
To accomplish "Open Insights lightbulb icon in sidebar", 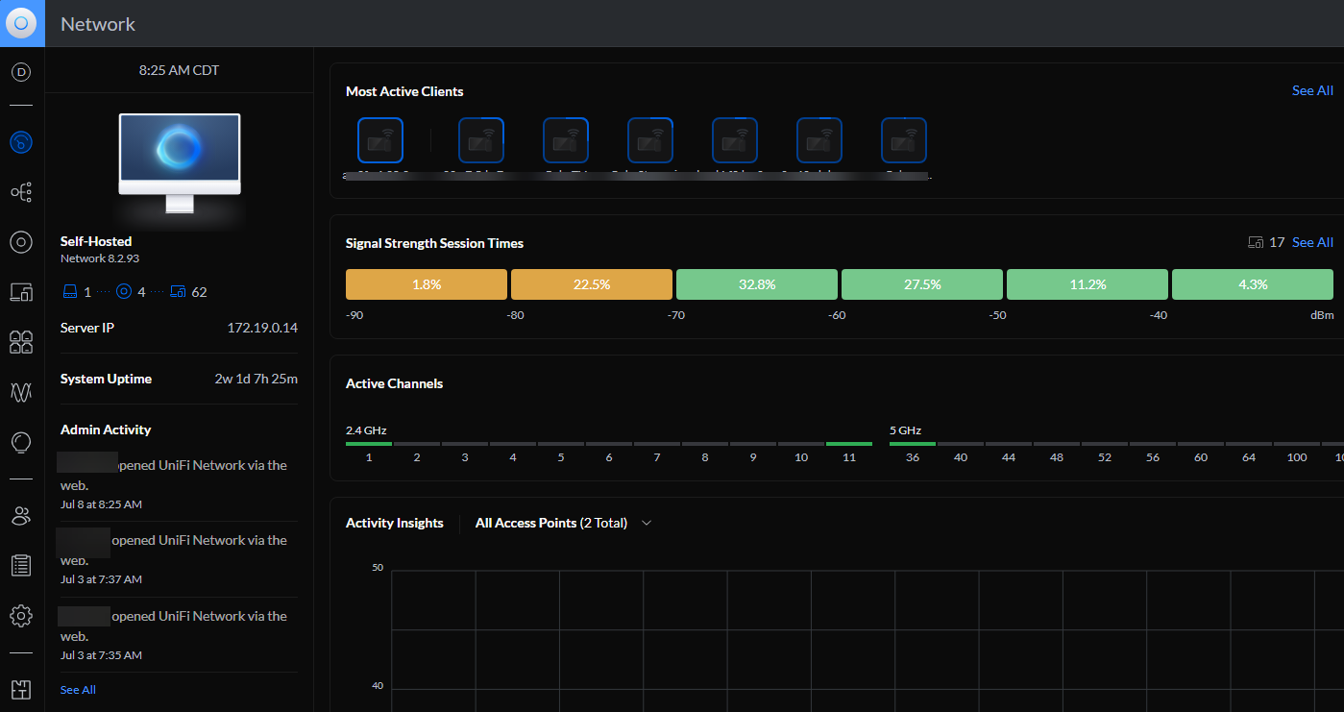I will 21,442.
